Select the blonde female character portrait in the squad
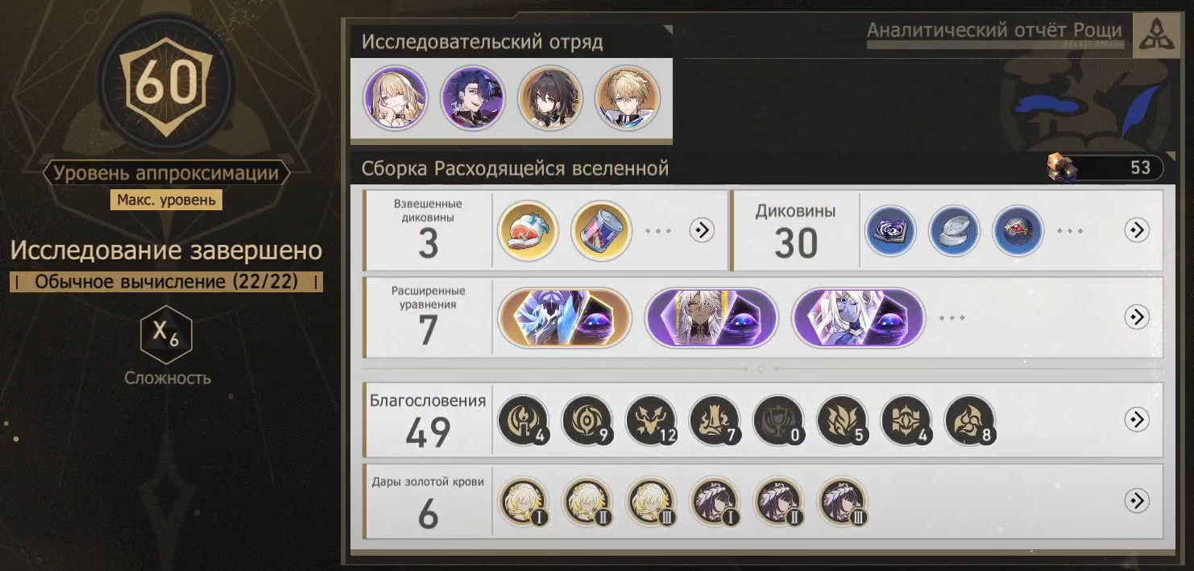Screen dimensions: 1194x571 [x=395, y=97]
